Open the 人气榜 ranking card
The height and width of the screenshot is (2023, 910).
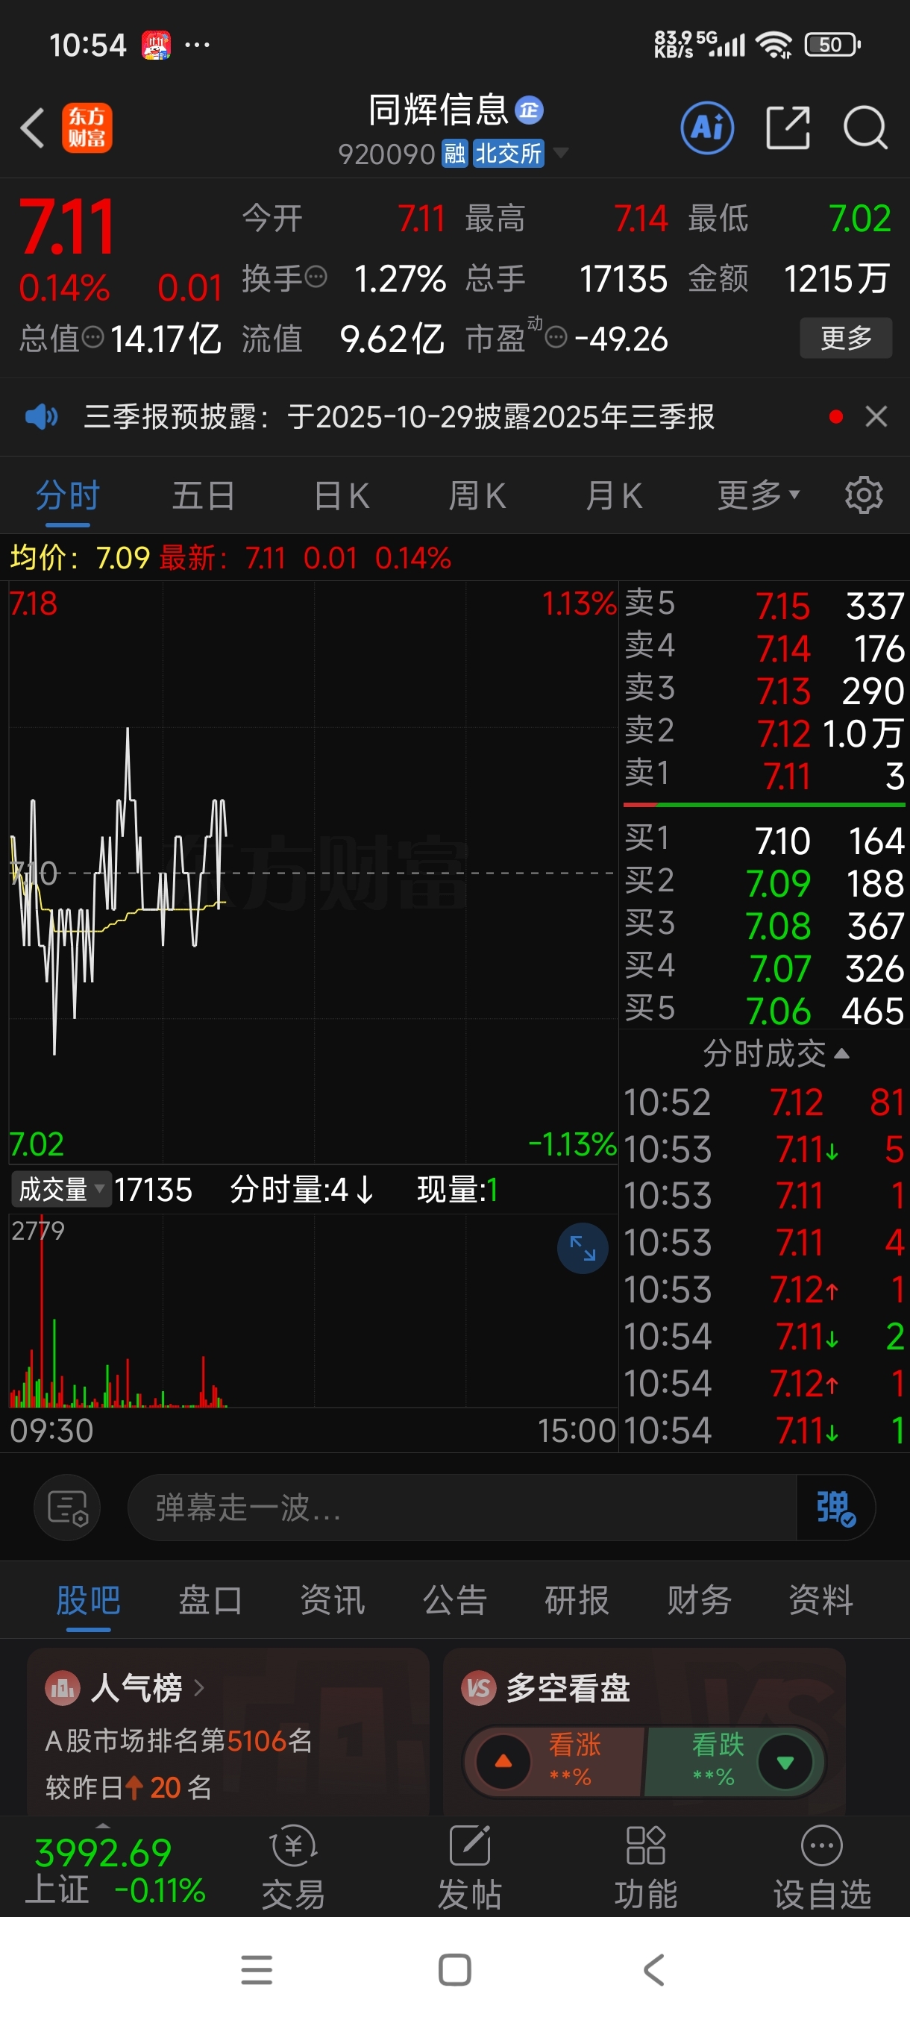click(228, 1731)
